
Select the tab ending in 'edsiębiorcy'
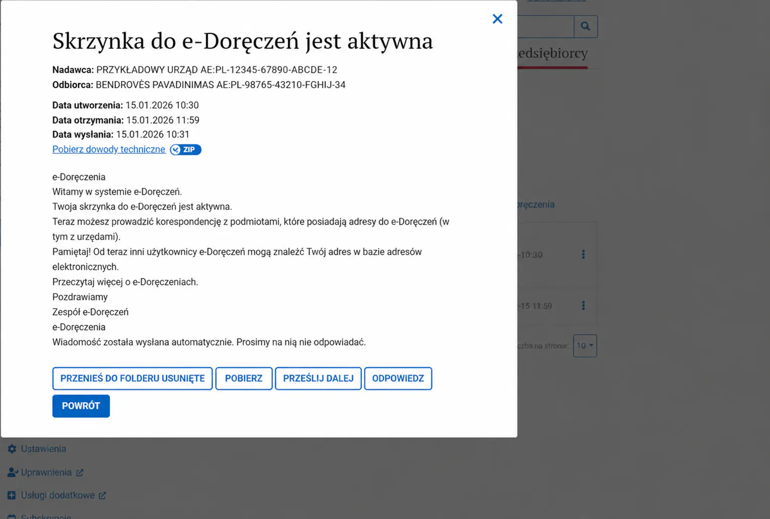click(x=553, y=53)
